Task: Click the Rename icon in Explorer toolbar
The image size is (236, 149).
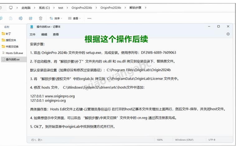Action: (x=21, y=18)
